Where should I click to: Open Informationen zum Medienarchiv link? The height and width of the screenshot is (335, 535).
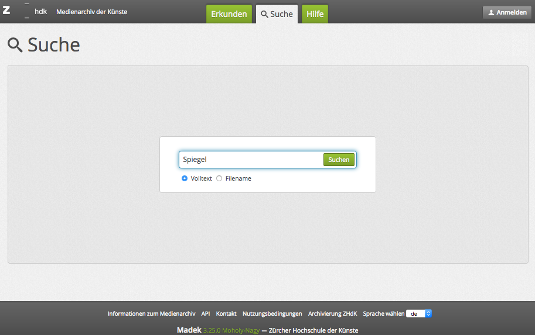click(151, 314)
